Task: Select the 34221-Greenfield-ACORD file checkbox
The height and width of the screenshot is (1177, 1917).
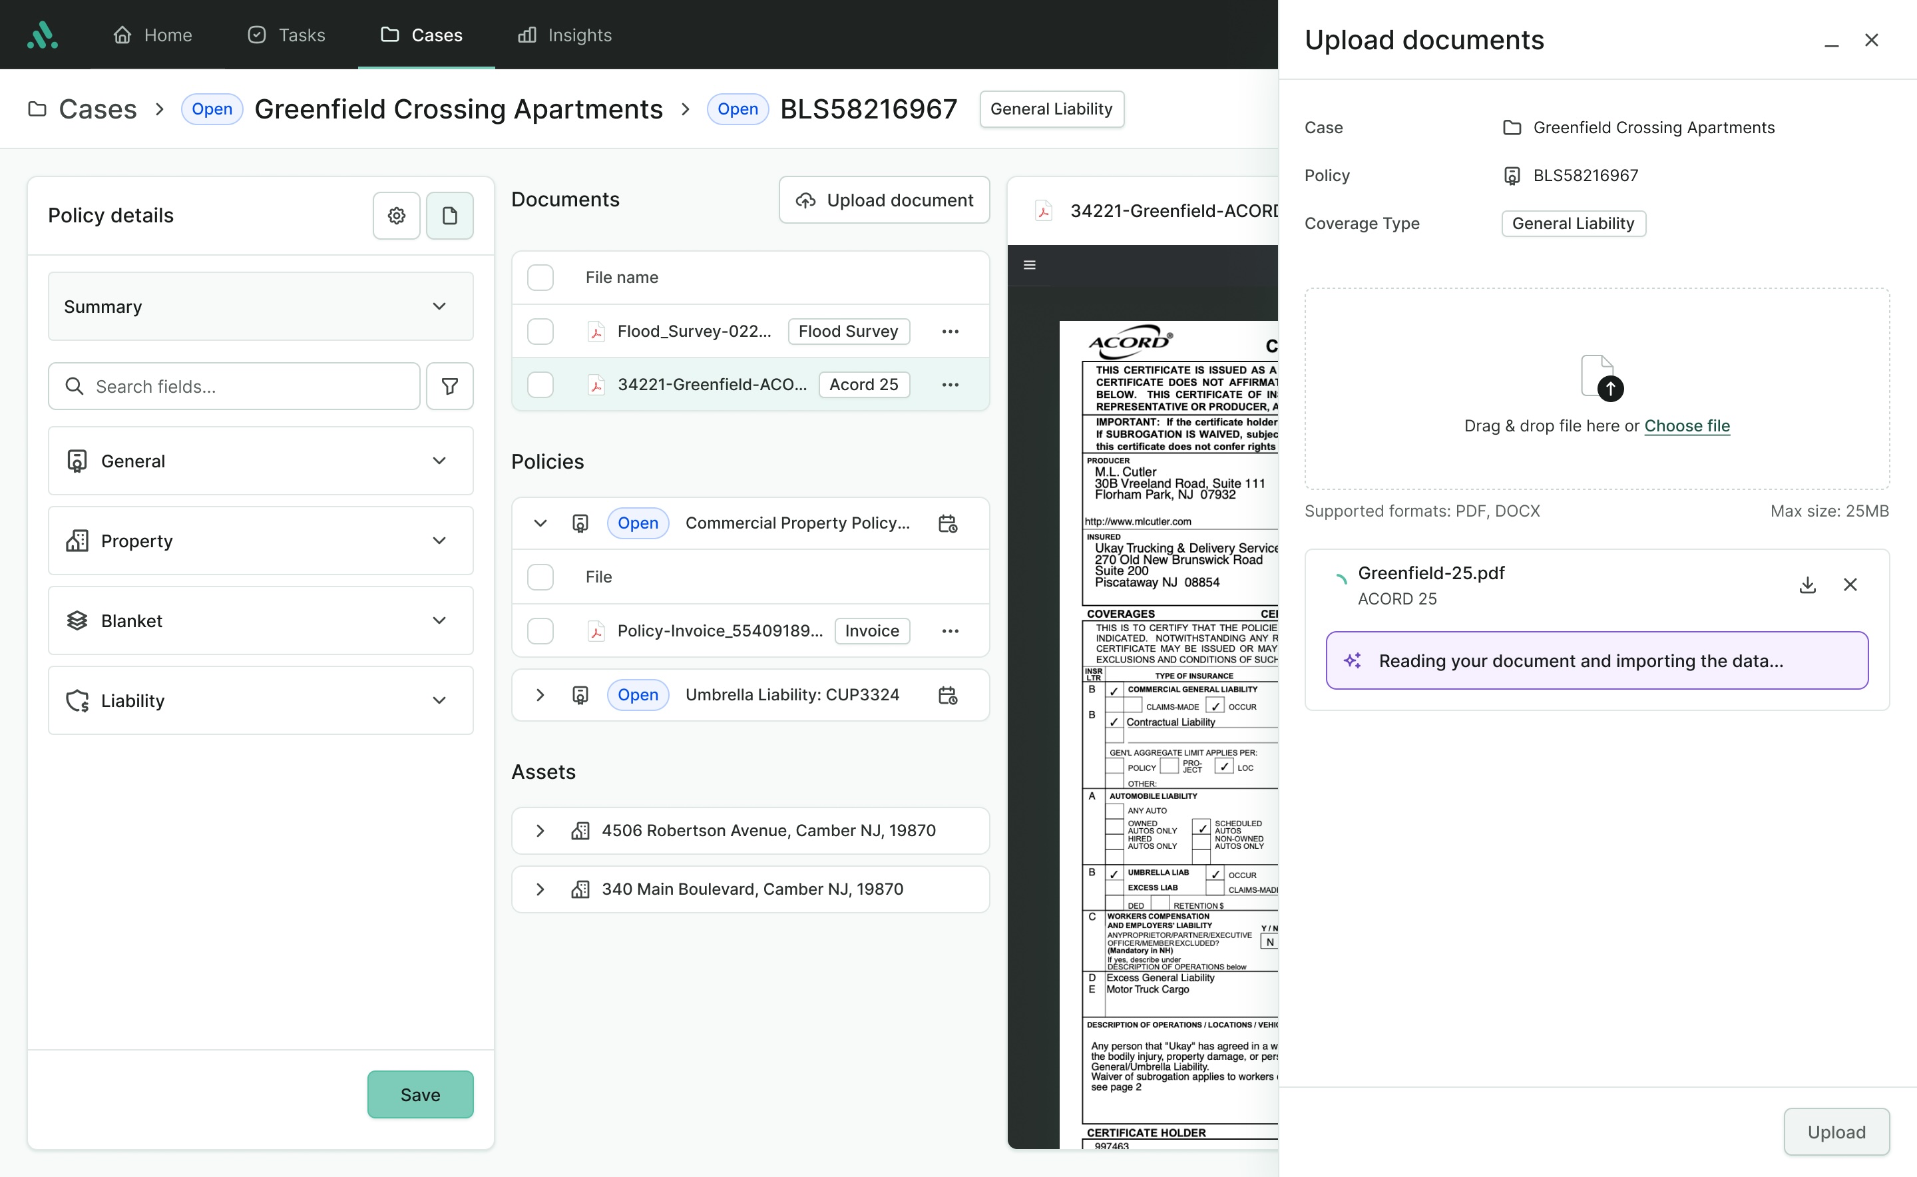Action: point(540,385)
